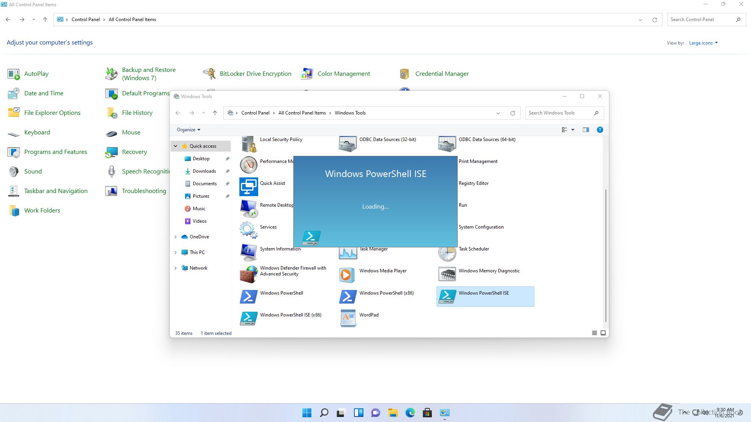
Task: Open Programs and Features link
Action: click(56, 152)
